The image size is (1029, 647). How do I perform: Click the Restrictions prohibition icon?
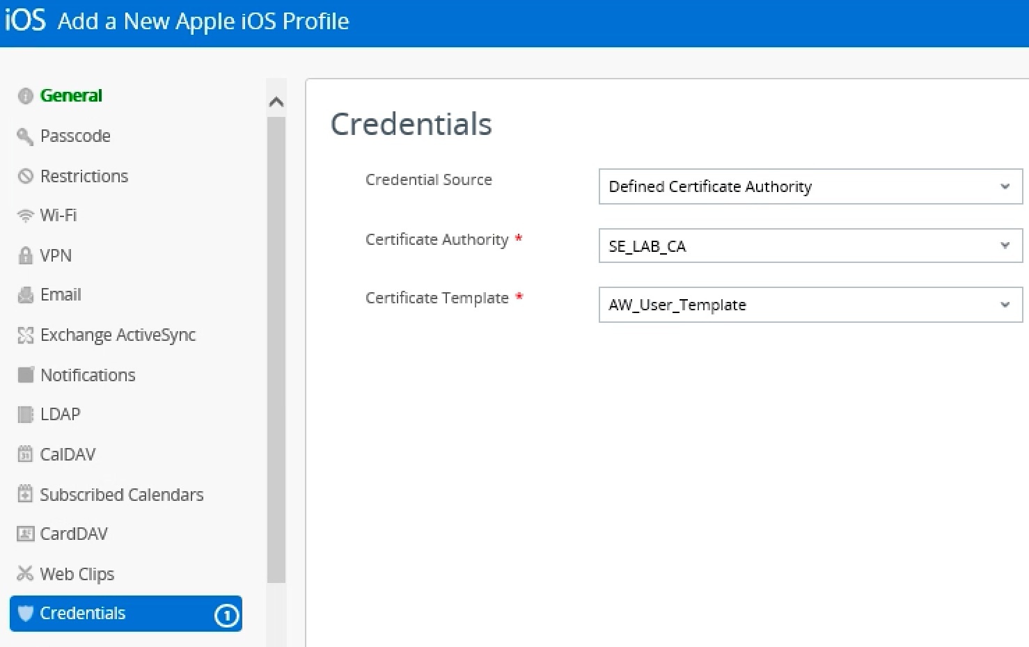[25, 176]
